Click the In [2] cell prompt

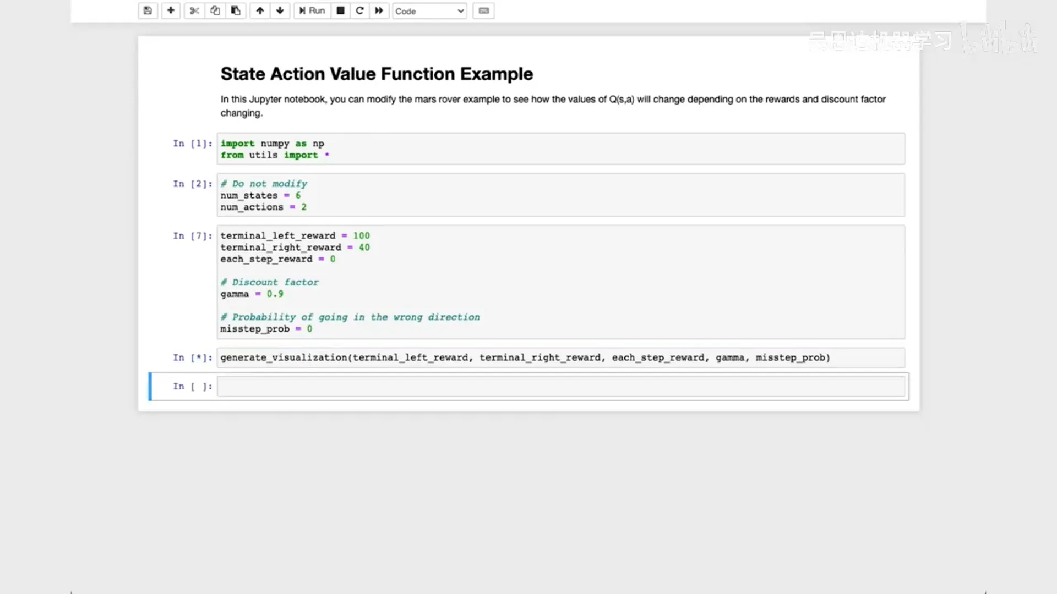click(192, 184)
